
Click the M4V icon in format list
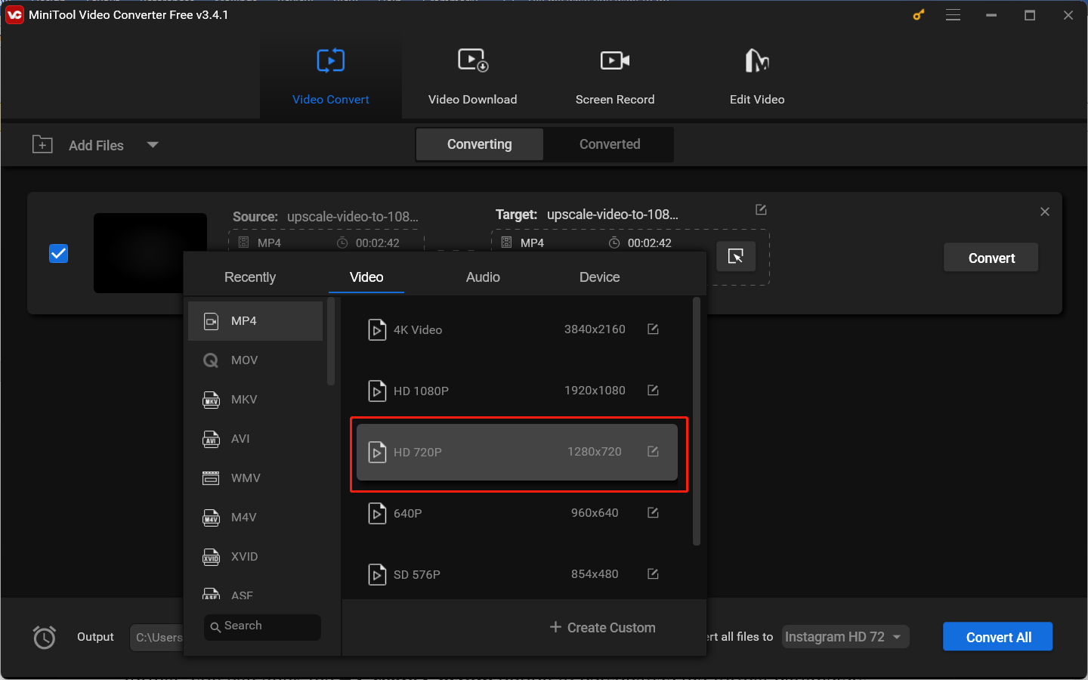(212, 518)
